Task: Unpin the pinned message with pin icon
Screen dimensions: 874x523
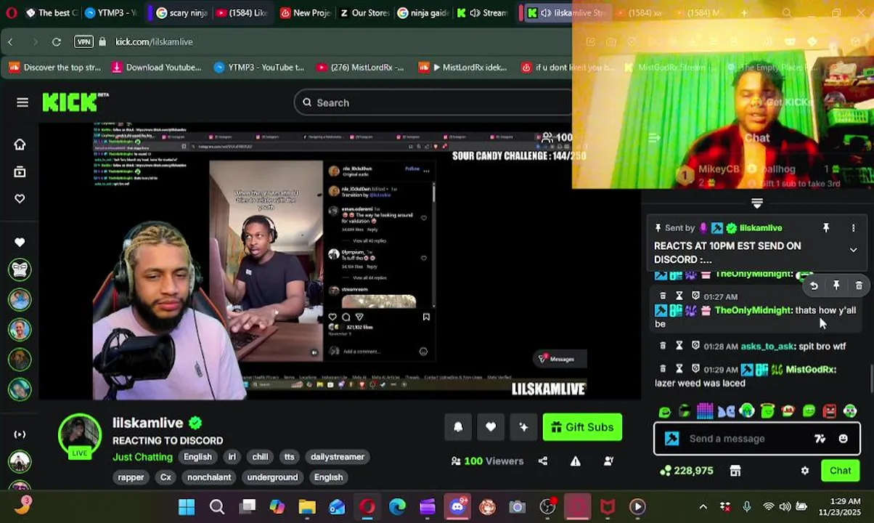Action: coord(826,228)
